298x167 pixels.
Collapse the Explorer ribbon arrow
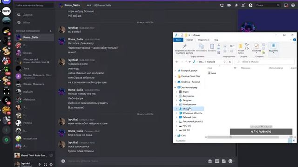[x=291, y=40]
